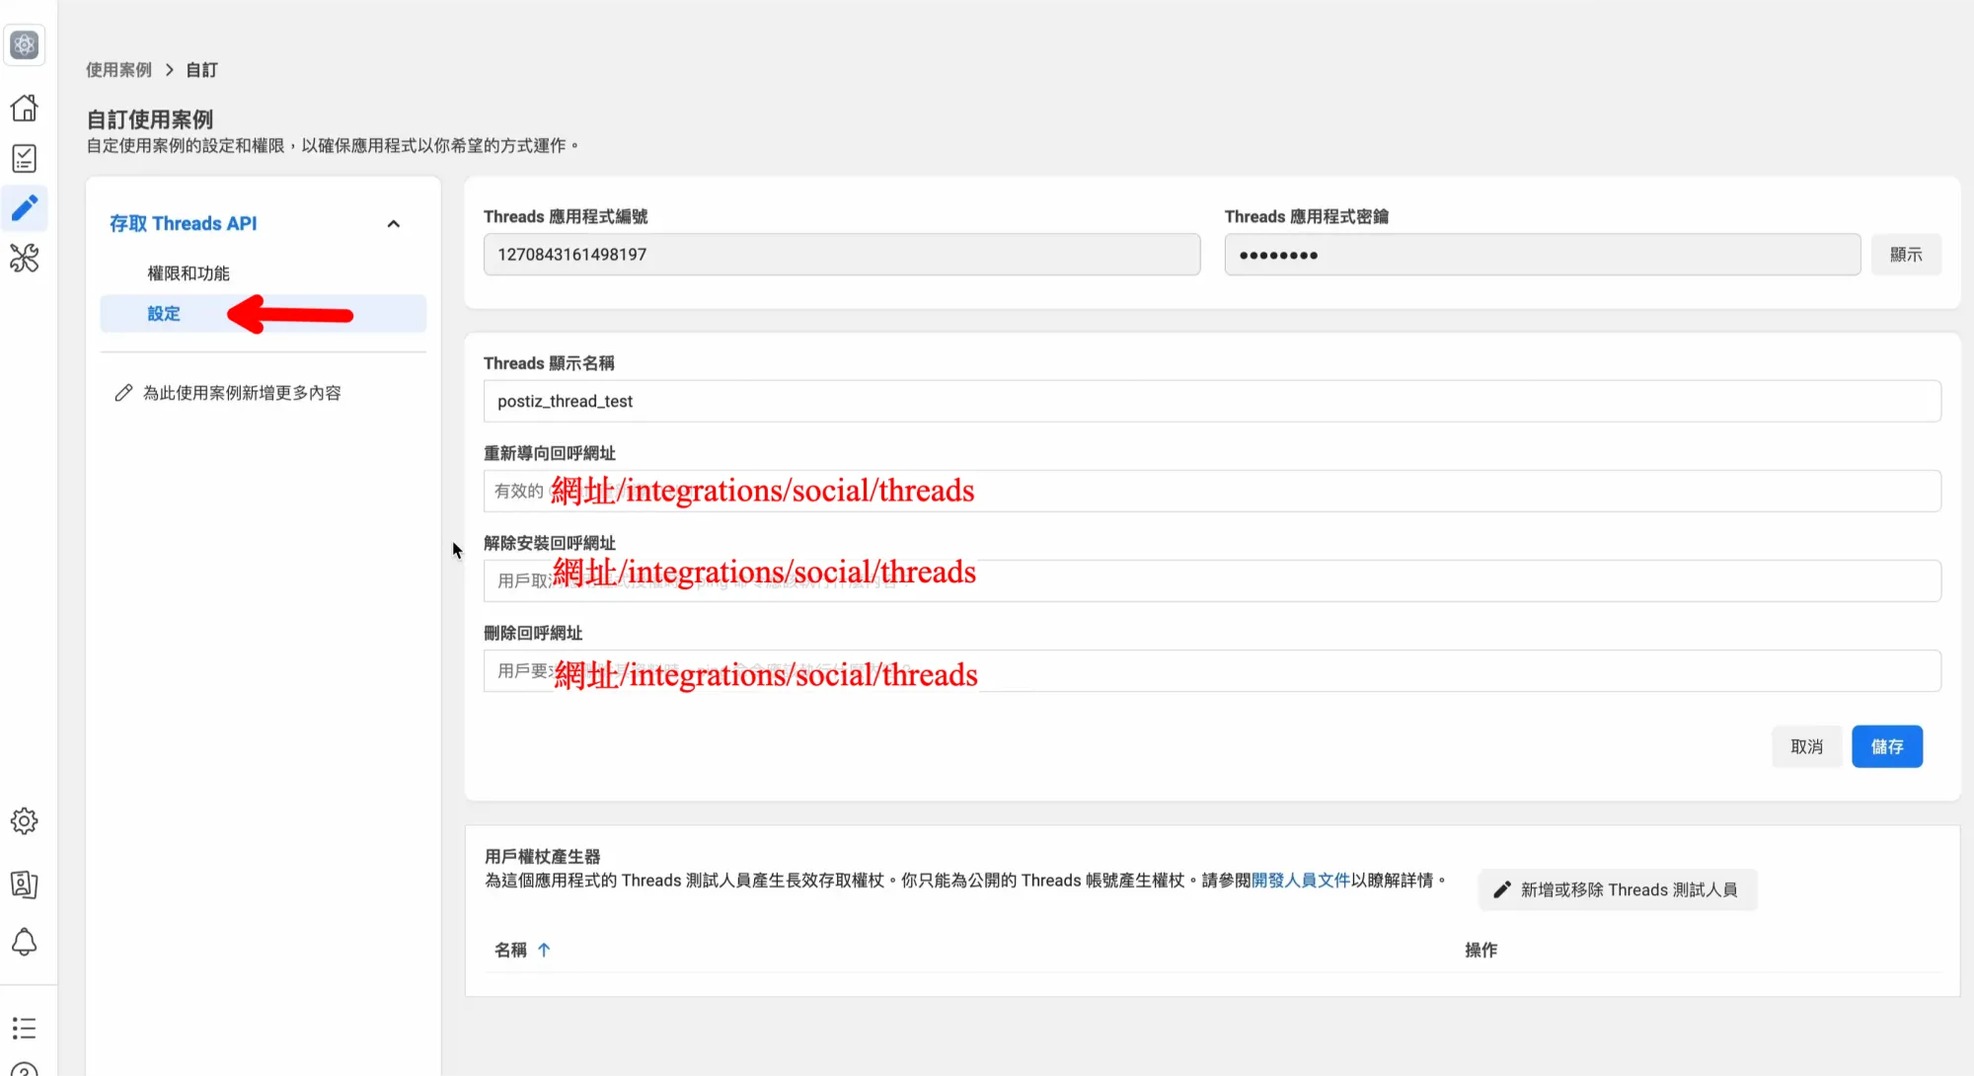Open the tools wrench sidebar icon
The width and height of the screenshot is (1974, 1076).
coord(25,259)
